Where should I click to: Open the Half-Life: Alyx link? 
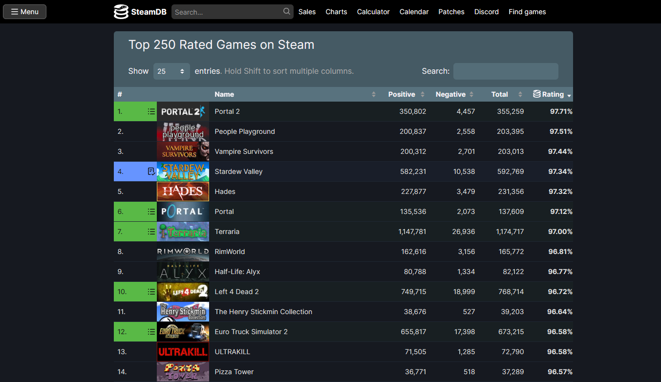click(237, 272)
